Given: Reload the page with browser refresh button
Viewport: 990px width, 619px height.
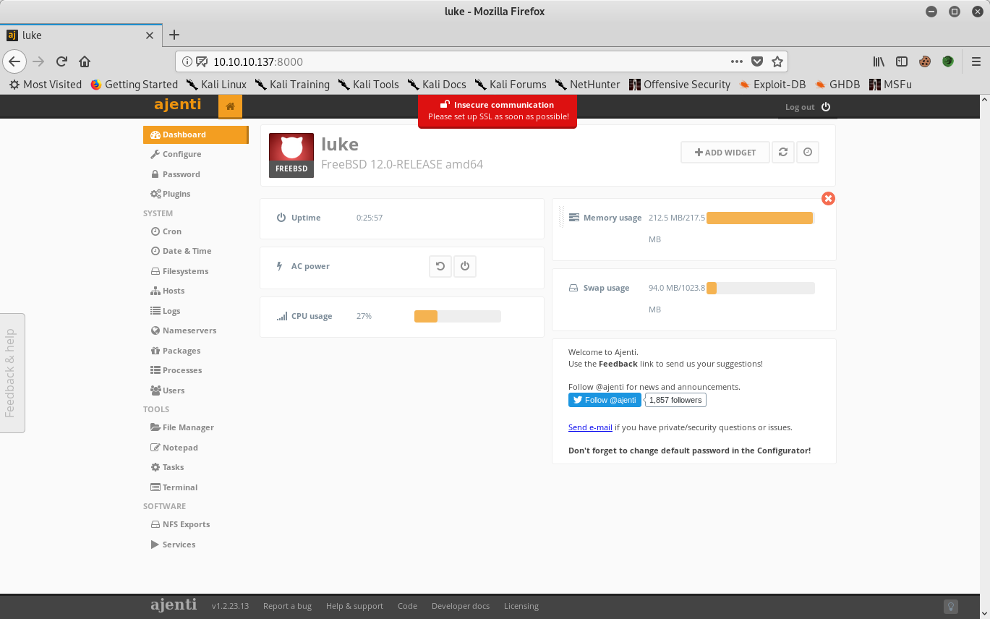Looking at the screenshot, I should 61,61.
